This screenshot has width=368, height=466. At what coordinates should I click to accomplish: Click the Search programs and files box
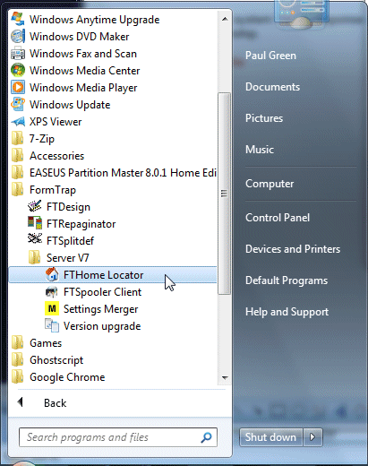point(118,437)
